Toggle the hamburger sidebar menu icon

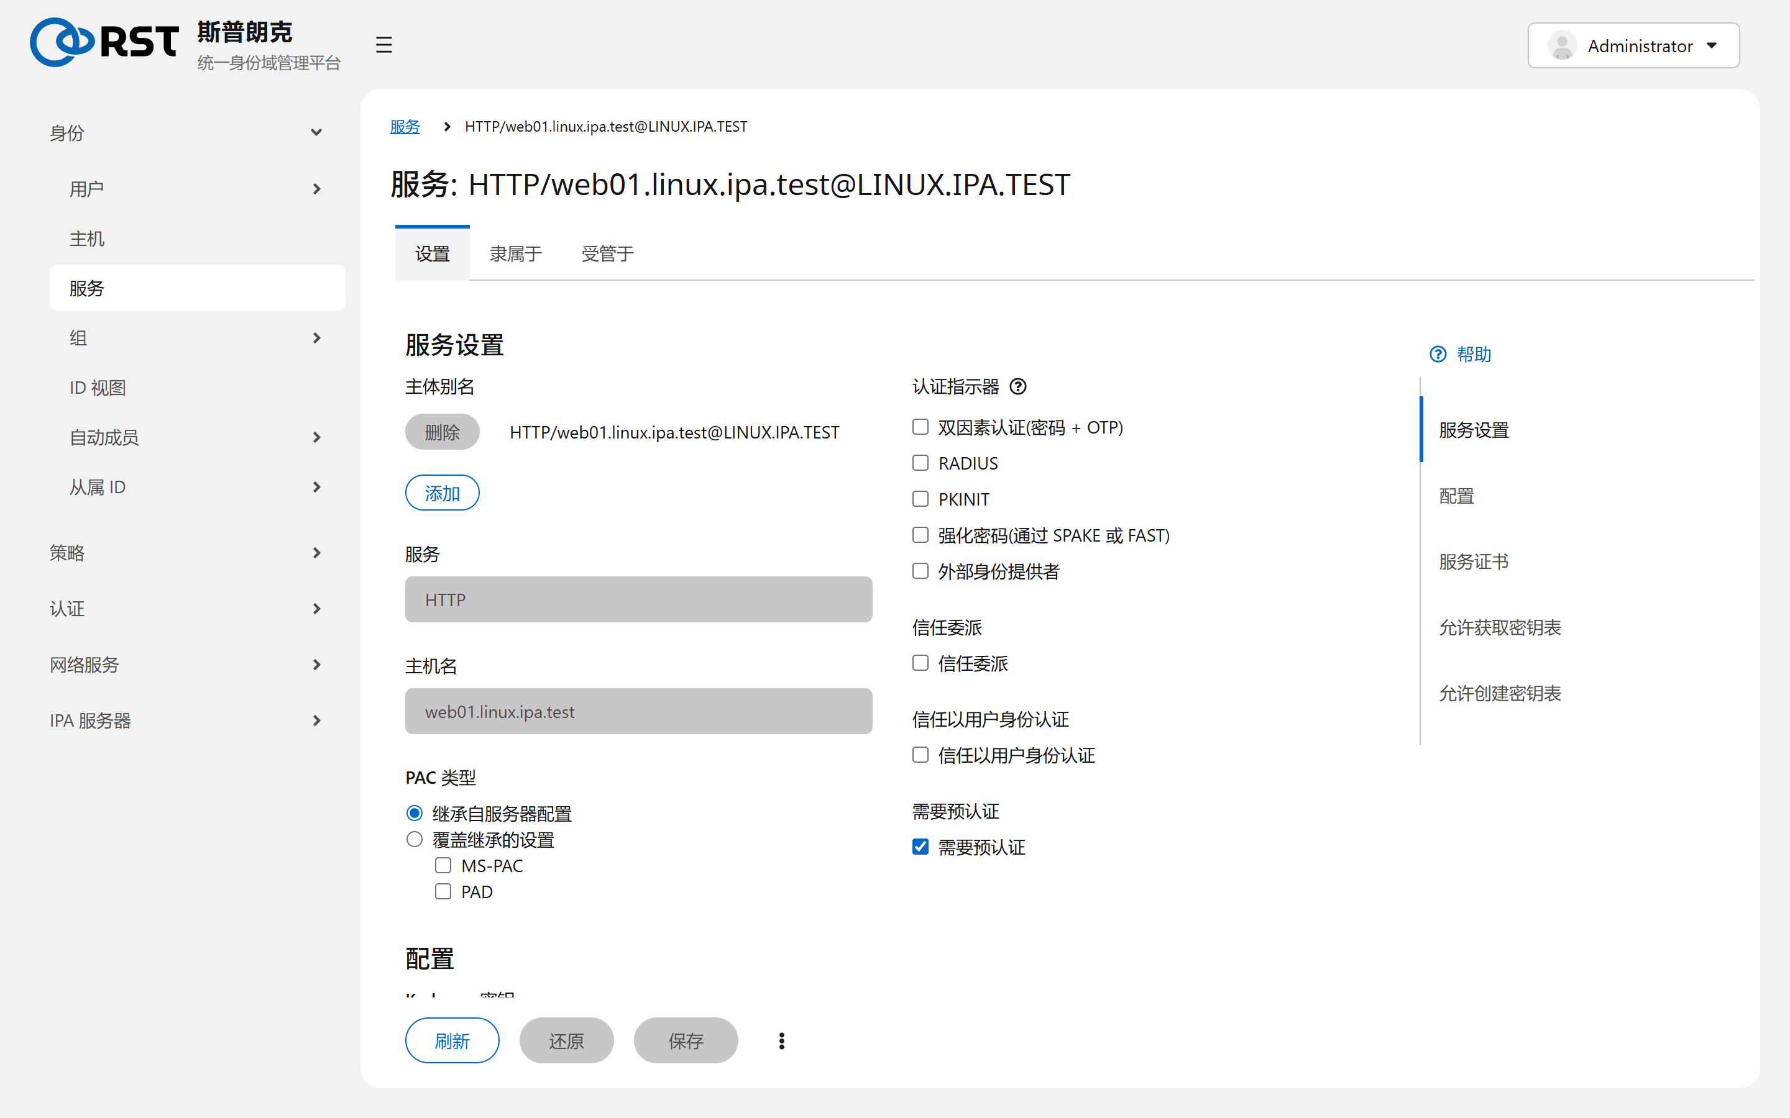383,44
